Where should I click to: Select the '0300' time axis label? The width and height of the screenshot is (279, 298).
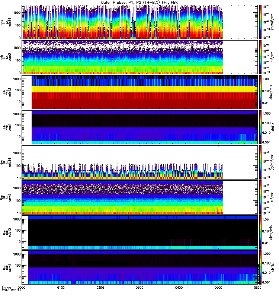[139, 287]
